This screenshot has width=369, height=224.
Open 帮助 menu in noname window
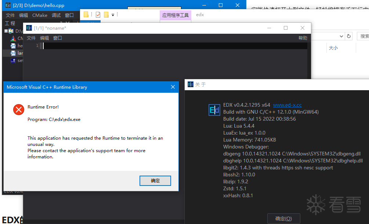303,38
